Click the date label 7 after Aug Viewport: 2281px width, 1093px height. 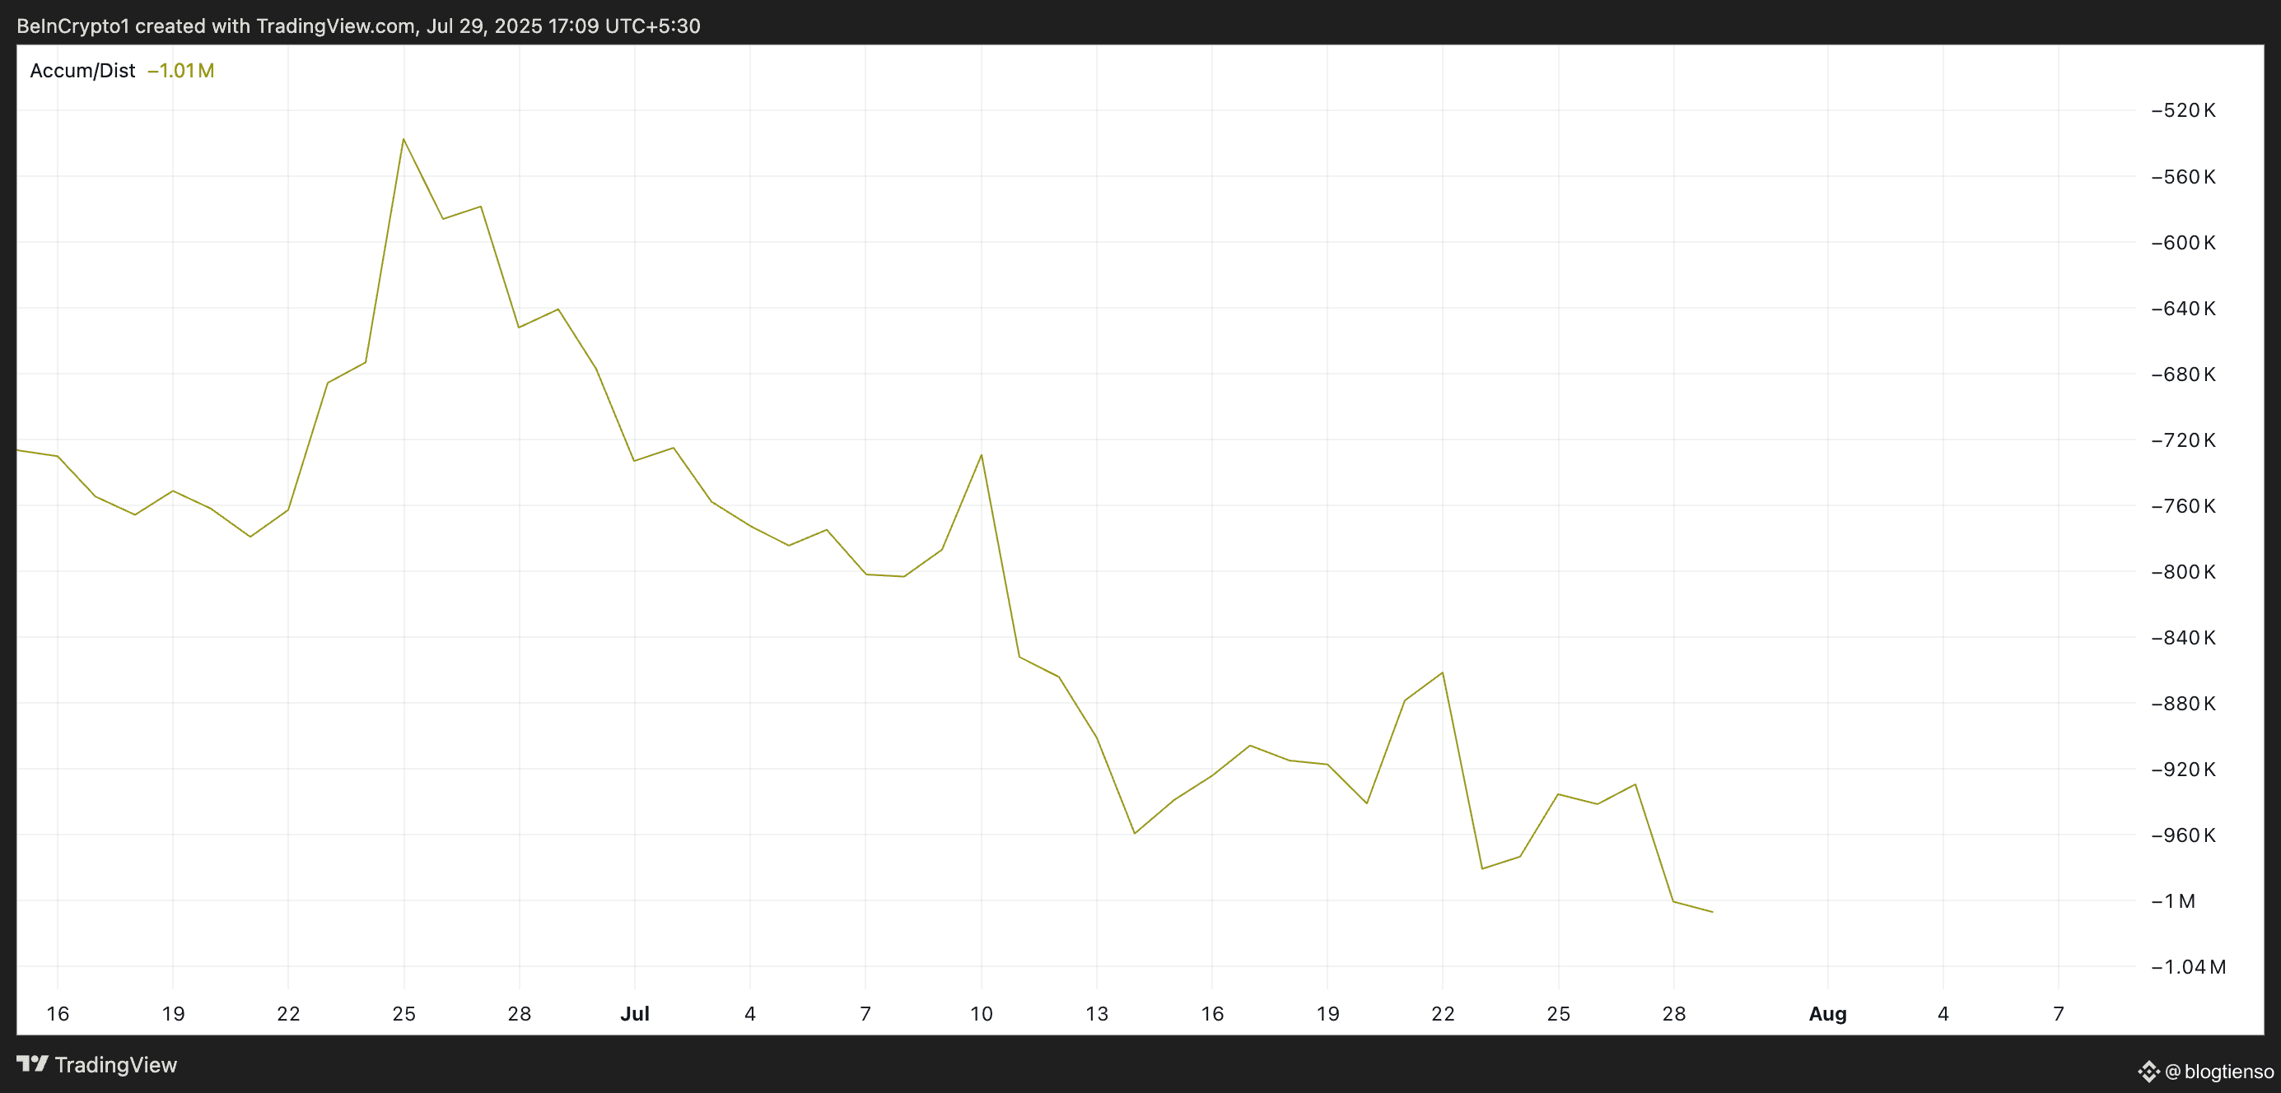2059,1014
